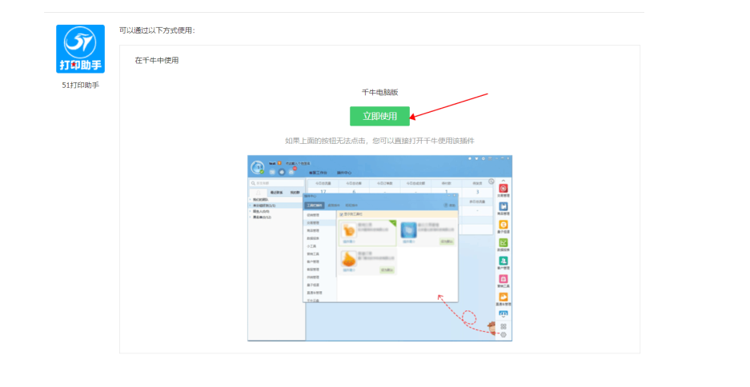Click the Qianniu client screenshot thumbnail

(379, 247)
